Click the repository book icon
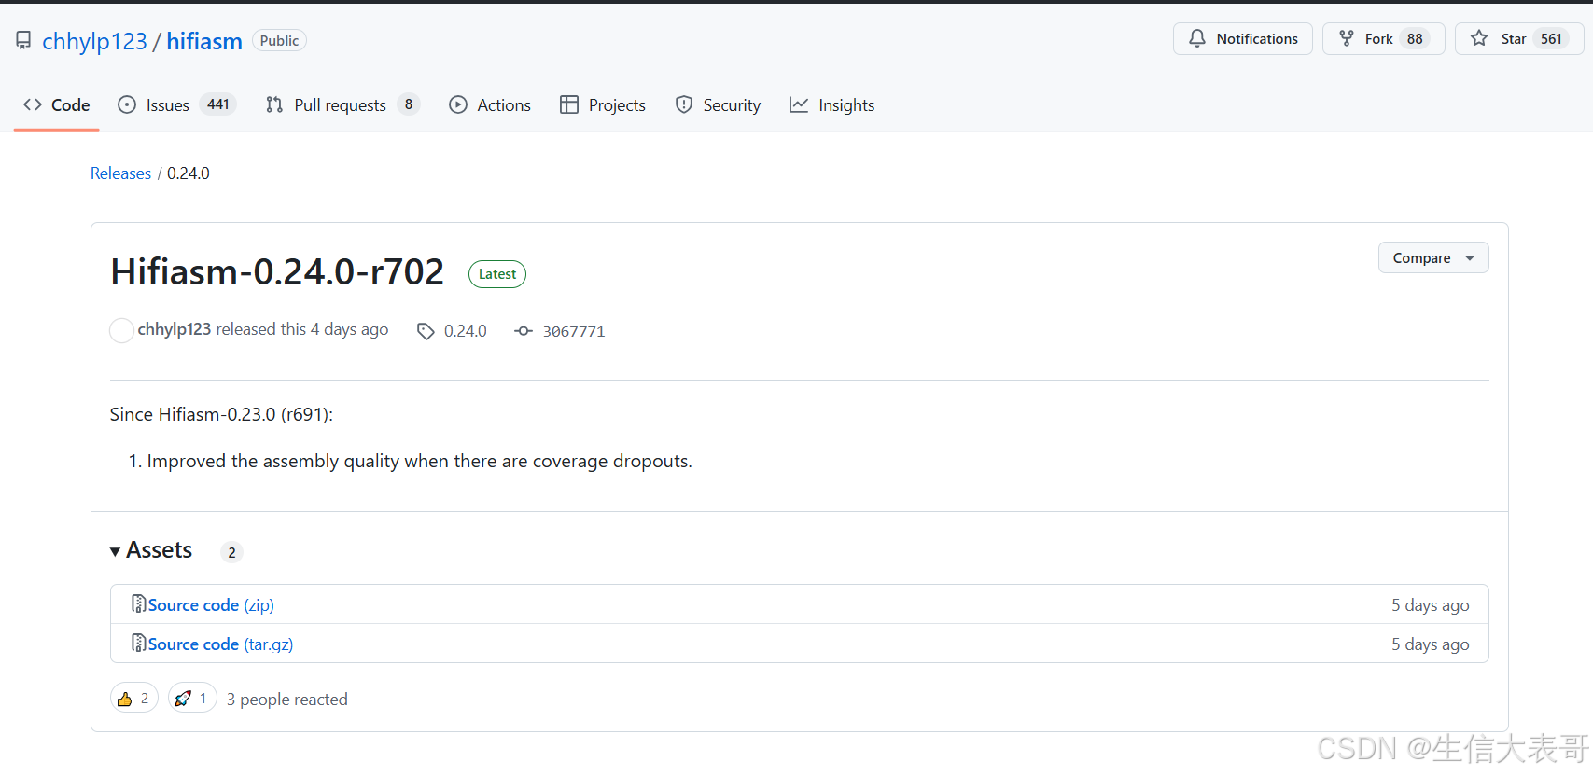Viewport: 1593px width, 776px height. (x=23, y=40)
